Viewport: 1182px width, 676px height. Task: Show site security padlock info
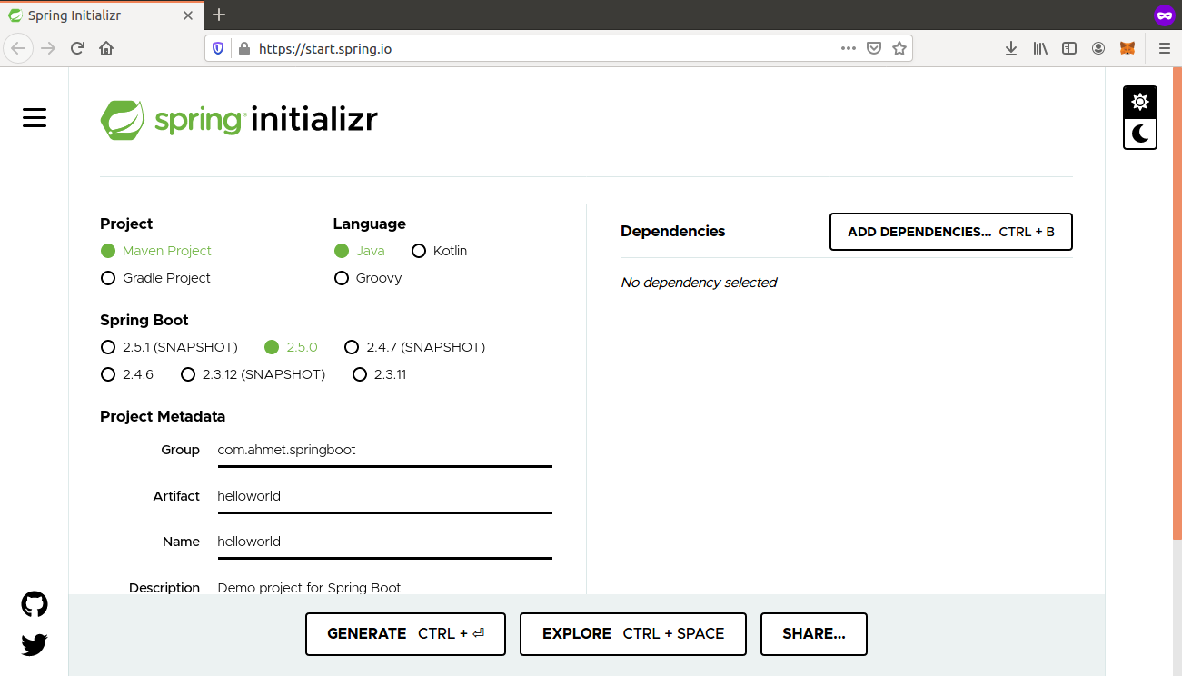[x=243, y=48]
